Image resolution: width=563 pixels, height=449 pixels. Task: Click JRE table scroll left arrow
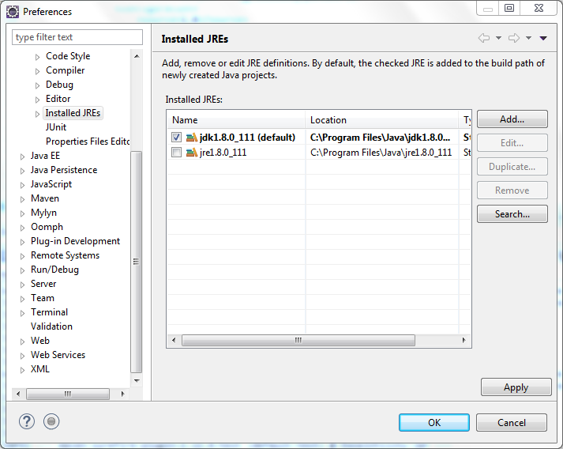pos(174,340)
